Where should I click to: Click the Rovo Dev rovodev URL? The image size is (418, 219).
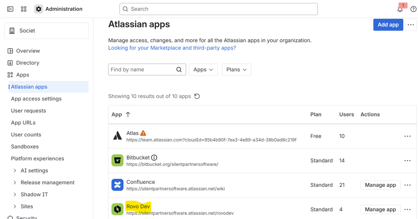coord(180,214)
